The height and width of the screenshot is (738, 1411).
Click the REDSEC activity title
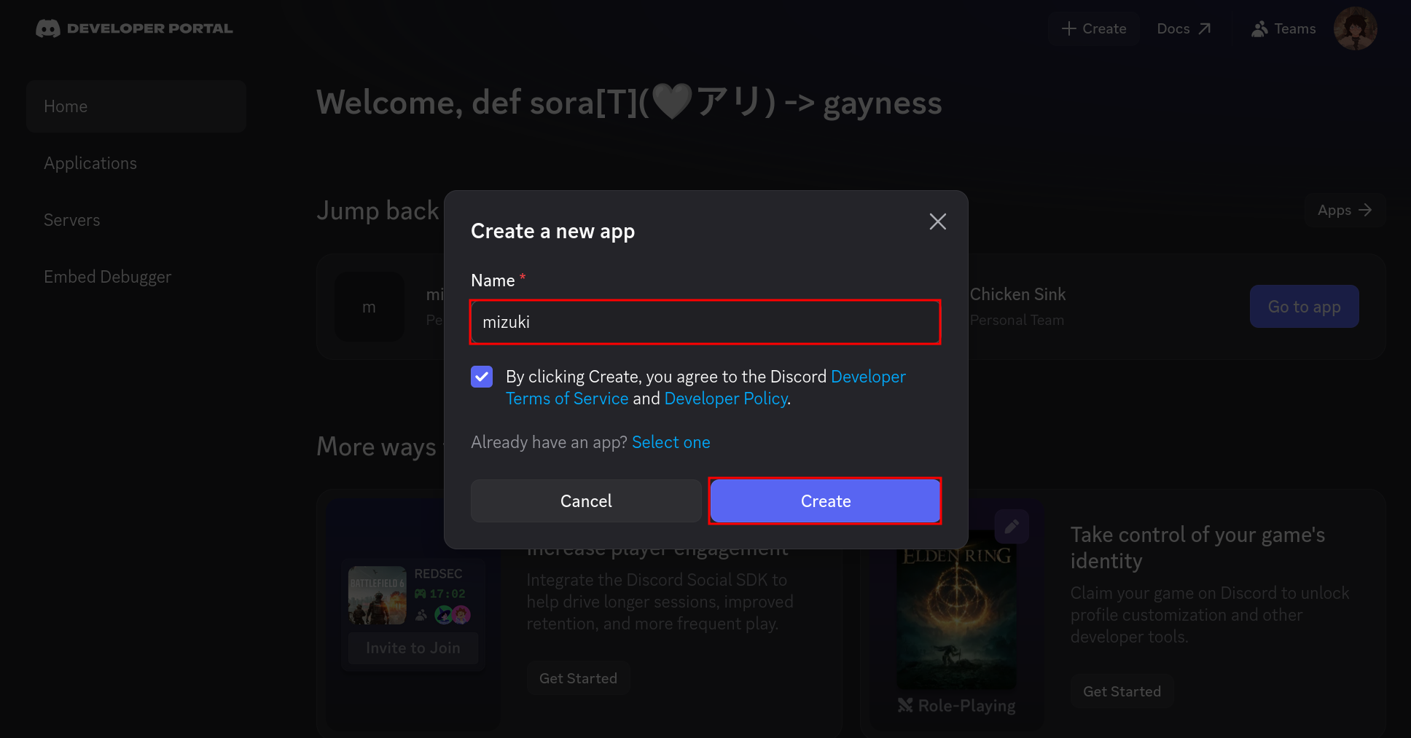[438, 573]
